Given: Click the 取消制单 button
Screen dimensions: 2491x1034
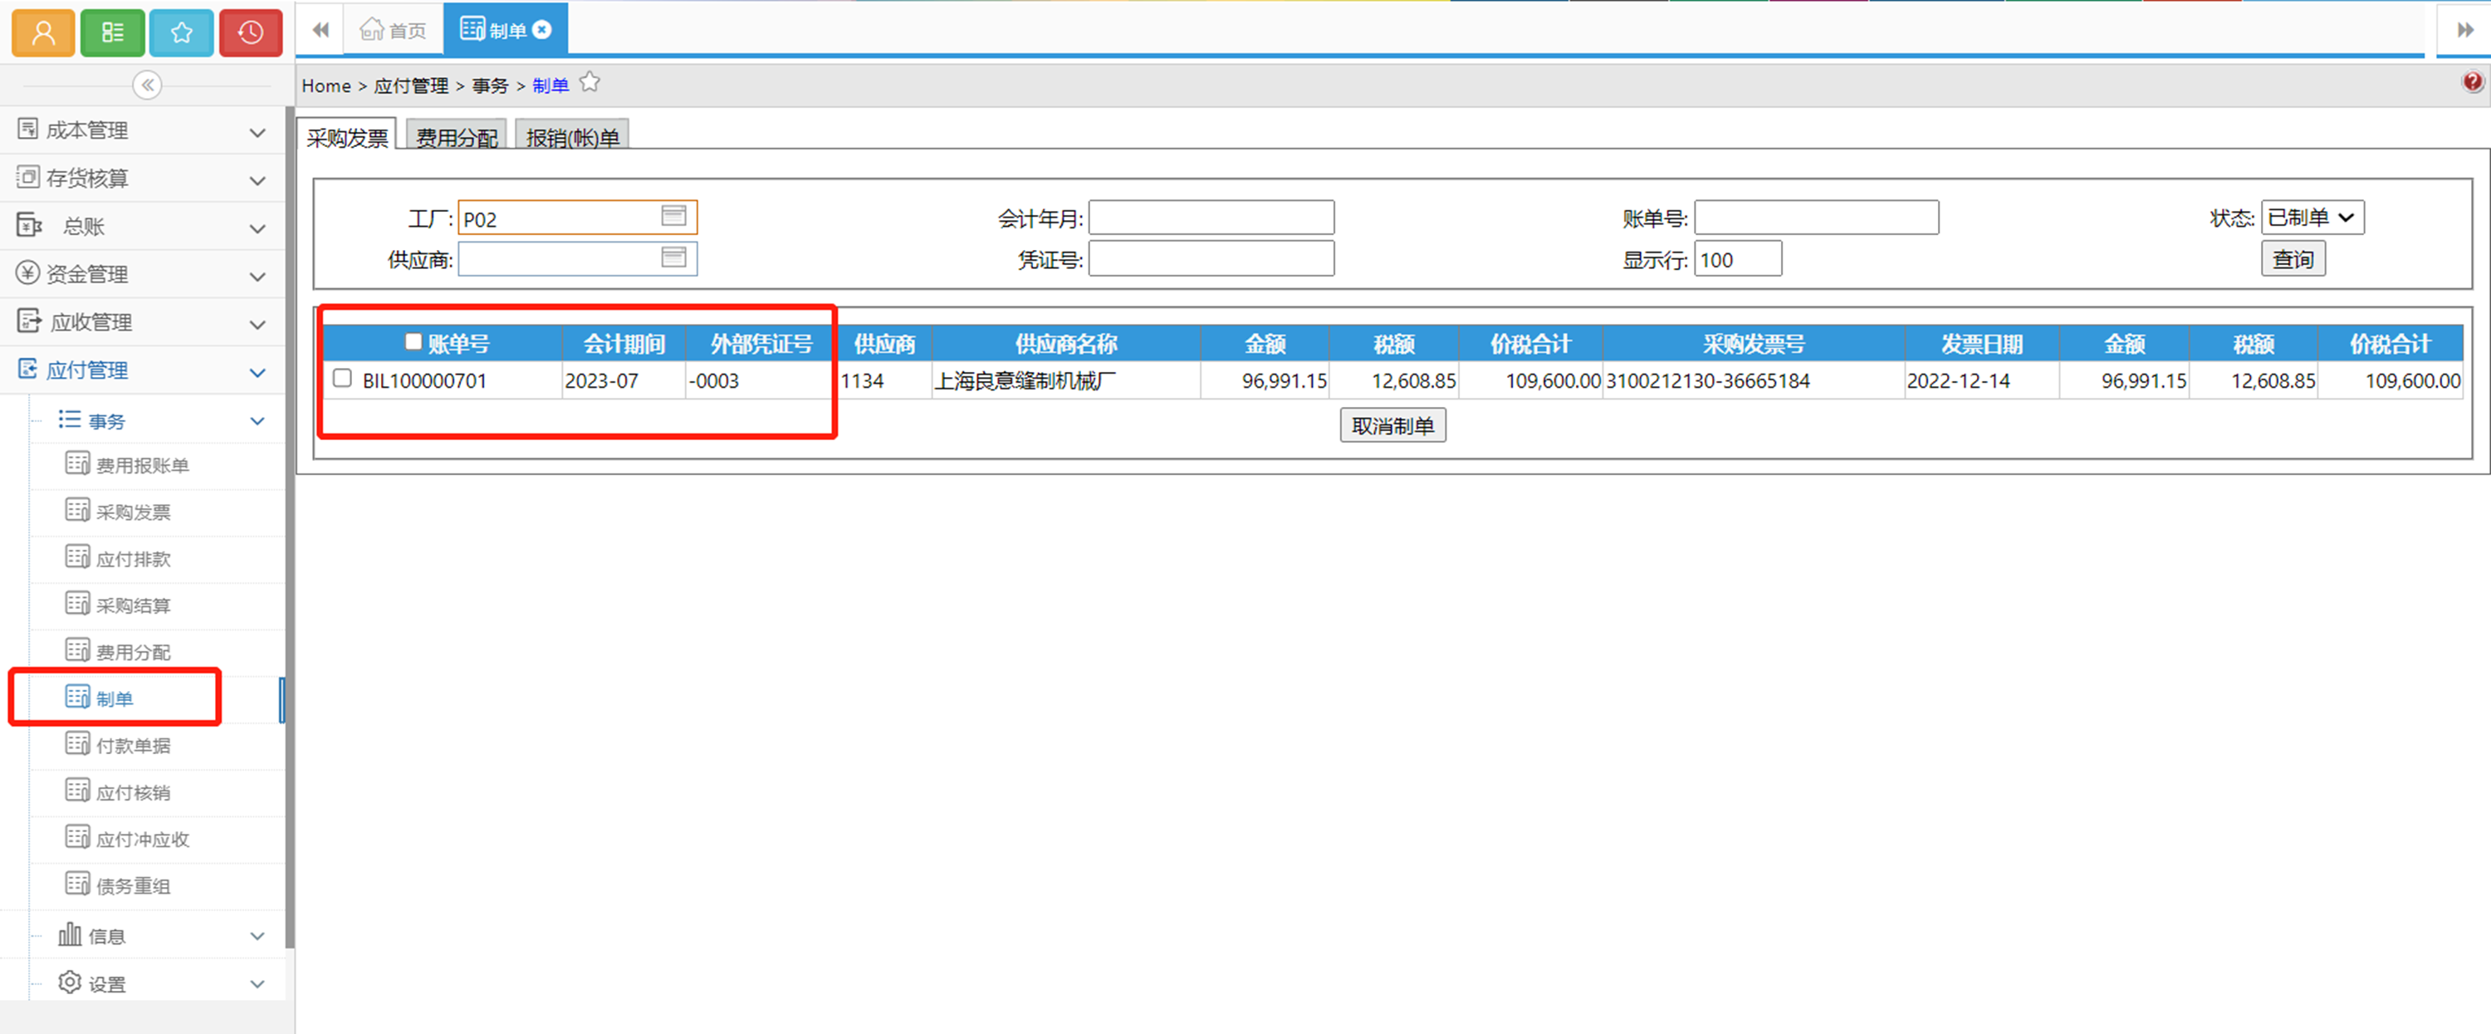Looking at the screenshot, I should click(x=1392, y=424).
